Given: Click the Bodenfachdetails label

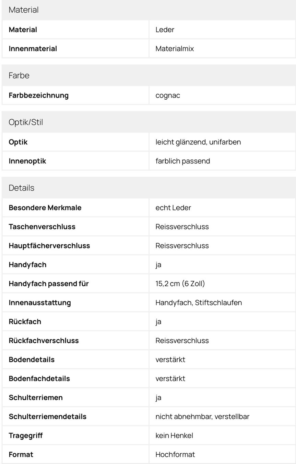Looking at the screenshot, I should pos(39,378).
